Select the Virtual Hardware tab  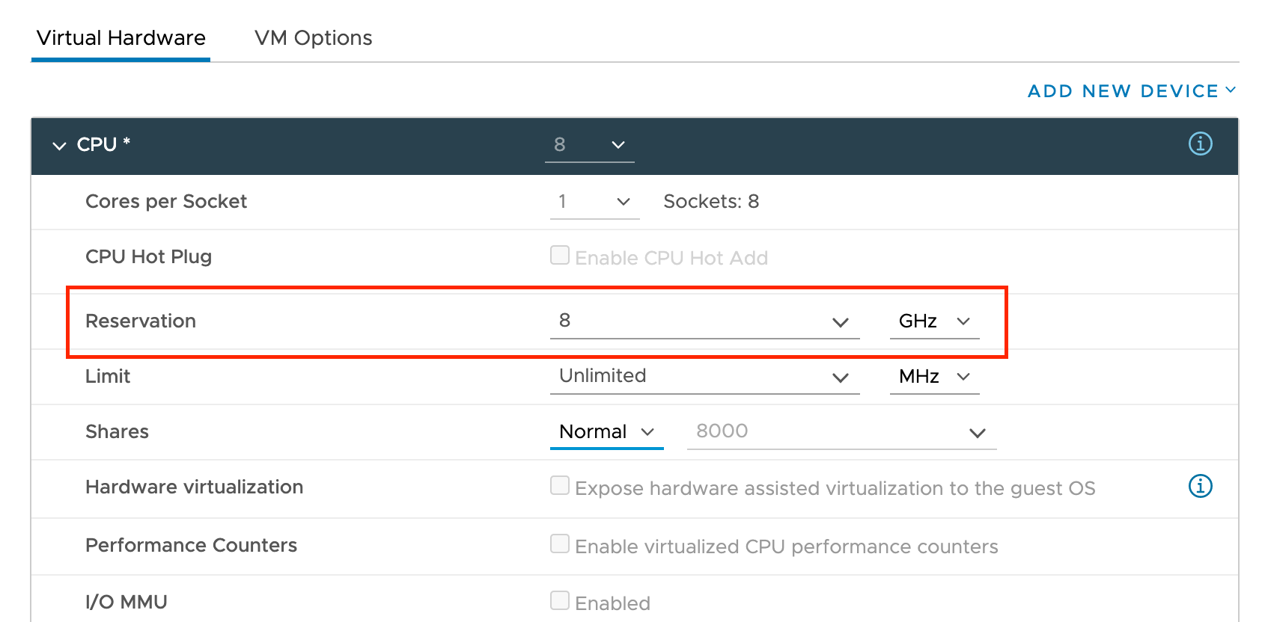coord(121,38)
